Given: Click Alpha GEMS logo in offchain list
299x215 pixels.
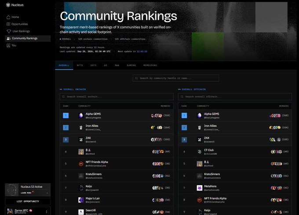Looking at the screenshot, I should (200, 116).
